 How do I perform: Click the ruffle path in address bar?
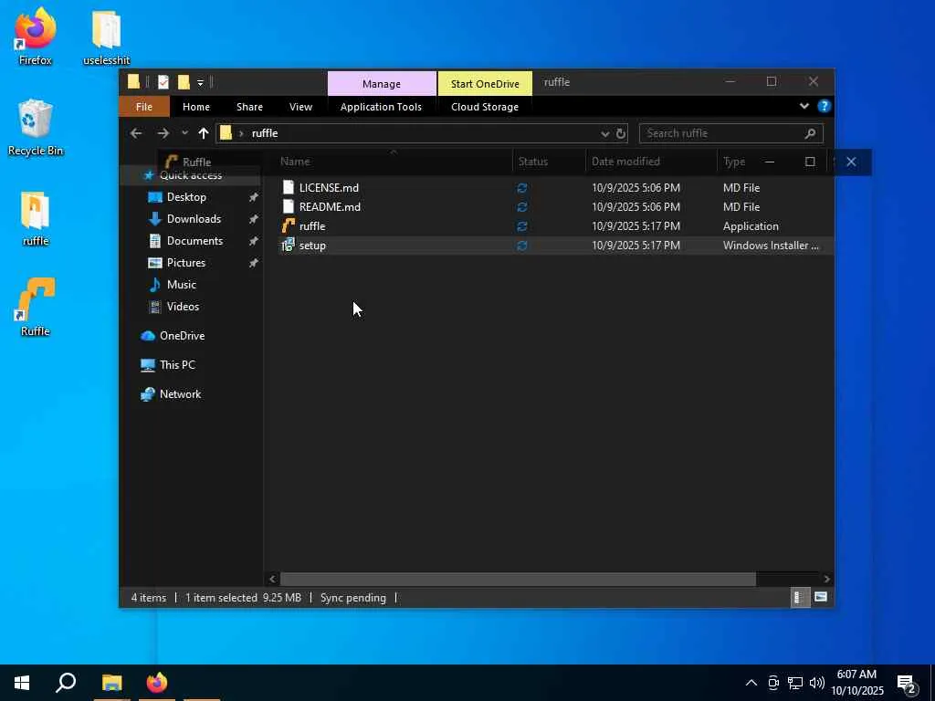(x=265, y=133)
